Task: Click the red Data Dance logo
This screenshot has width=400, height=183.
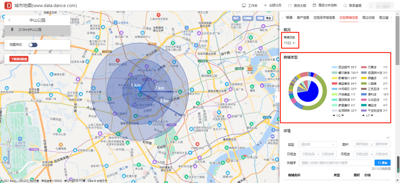Action: [8, 6]
